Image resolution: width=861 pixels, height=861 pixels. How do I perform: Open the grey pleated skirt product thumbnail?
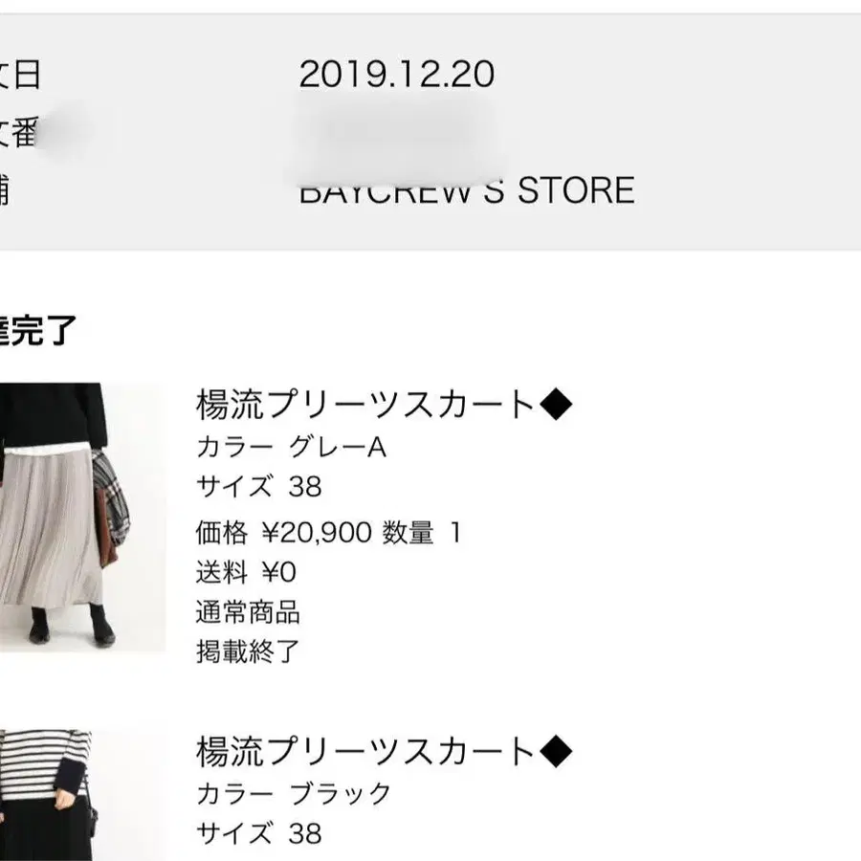pyautogui.click(x=82, y=518)
